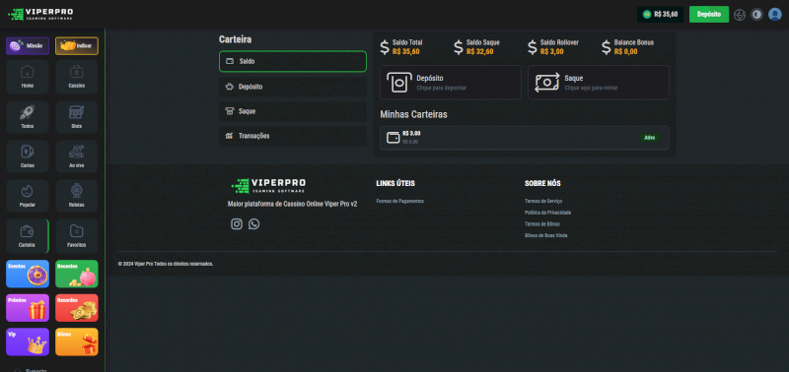The height and width of the screenshot is (372, 789).
Task: Open the Recordes coins card
Action: (77, 308)
